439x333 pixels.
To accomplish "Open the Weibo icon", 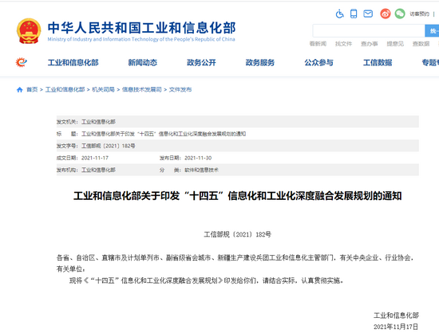I will 386,14.
